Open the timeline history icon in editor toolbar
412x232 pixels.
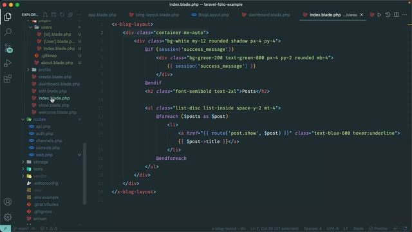coord(388,15)
